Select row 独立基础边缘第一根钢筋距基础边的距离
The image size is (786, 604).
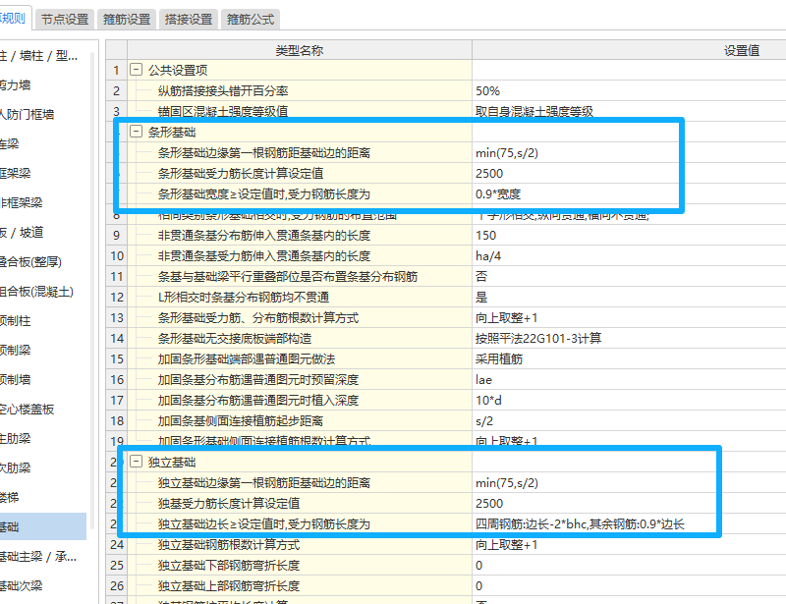tap(300, 482)
